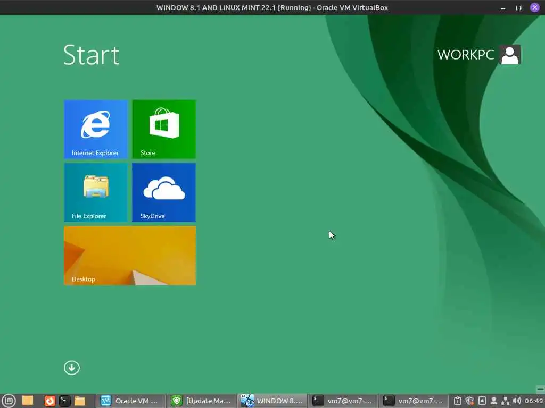Click the user avatar picture
The height and width of the screenshot is (408, 545).
(x=510, y=55)
